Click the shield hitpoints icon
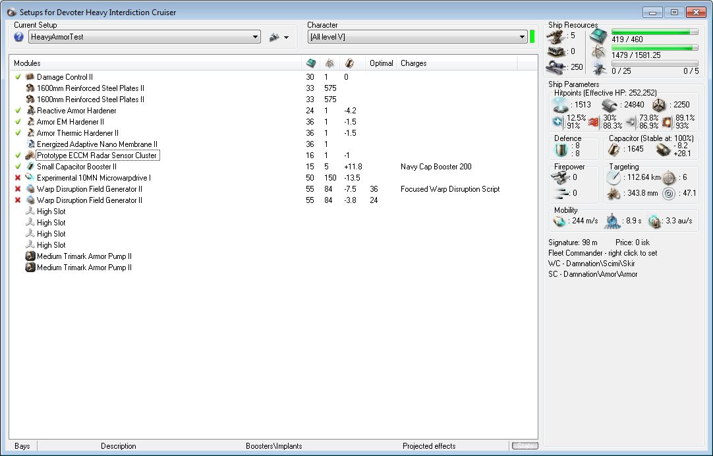The height and width of the screenshot is (456, 713). tap(560, 105)
